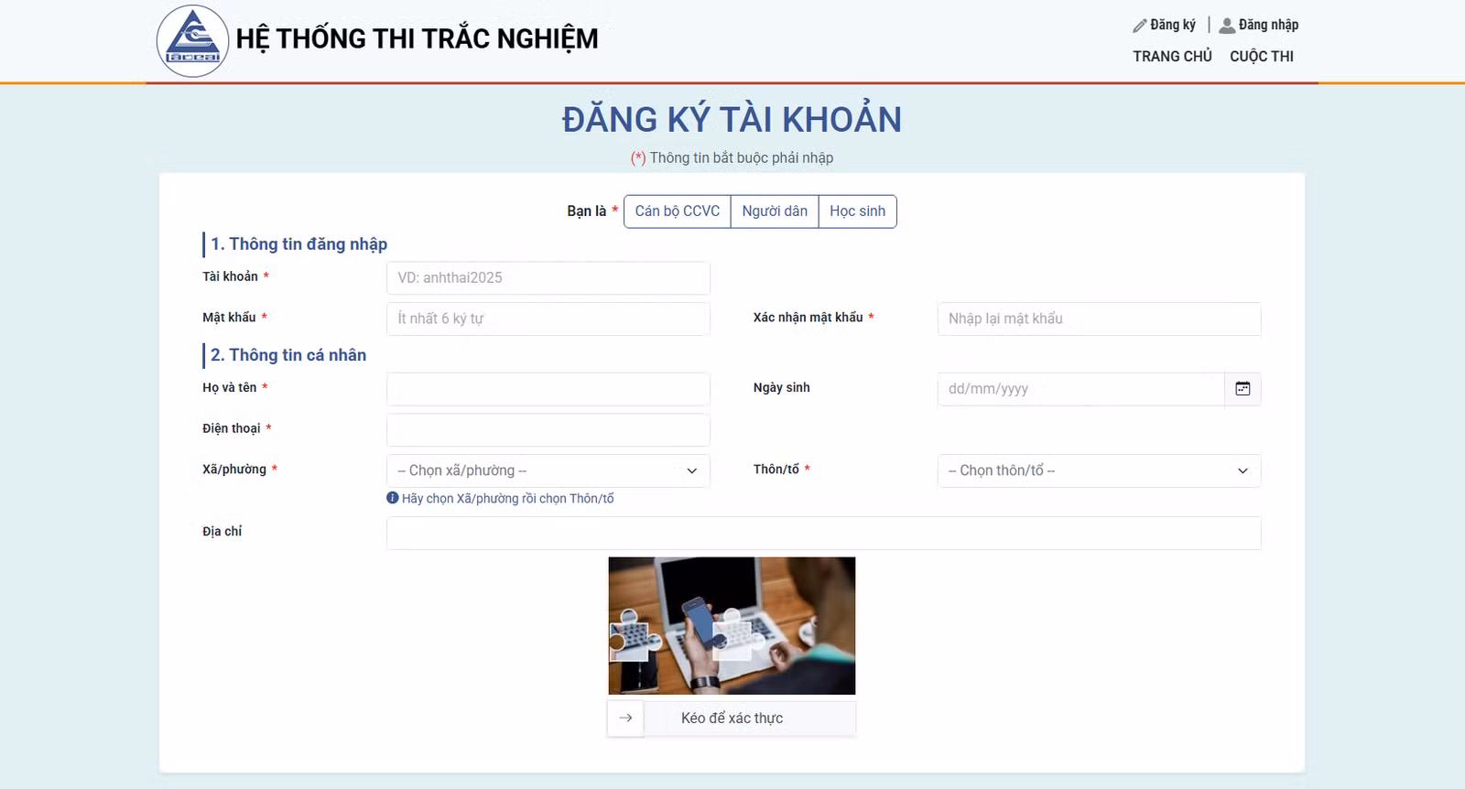Click the ĐĂNG KÝ TÀI KHOẢN page heading

tap(732, 120)
